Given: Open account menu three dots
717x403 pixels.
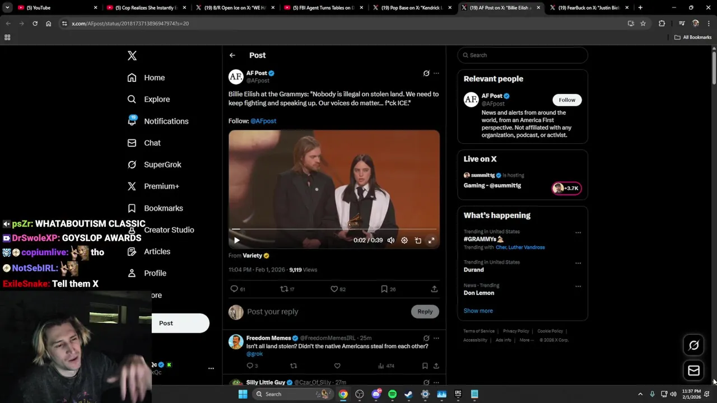Looking at the screenshot, I should (211, 368).
